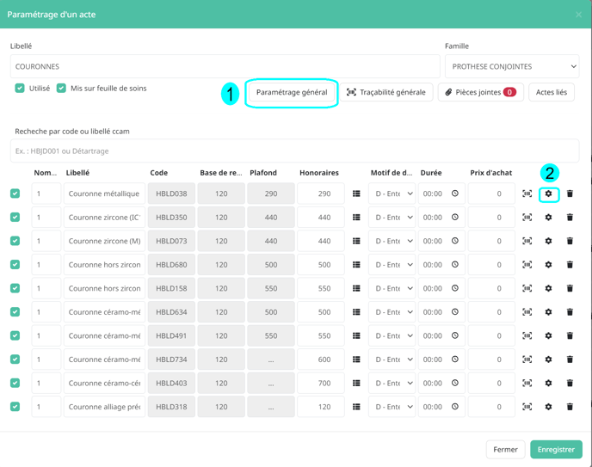Screen dimensions: 592x467
Task: Click Prix d'achat field on HBLD350 row
Action: pos(491,218)
